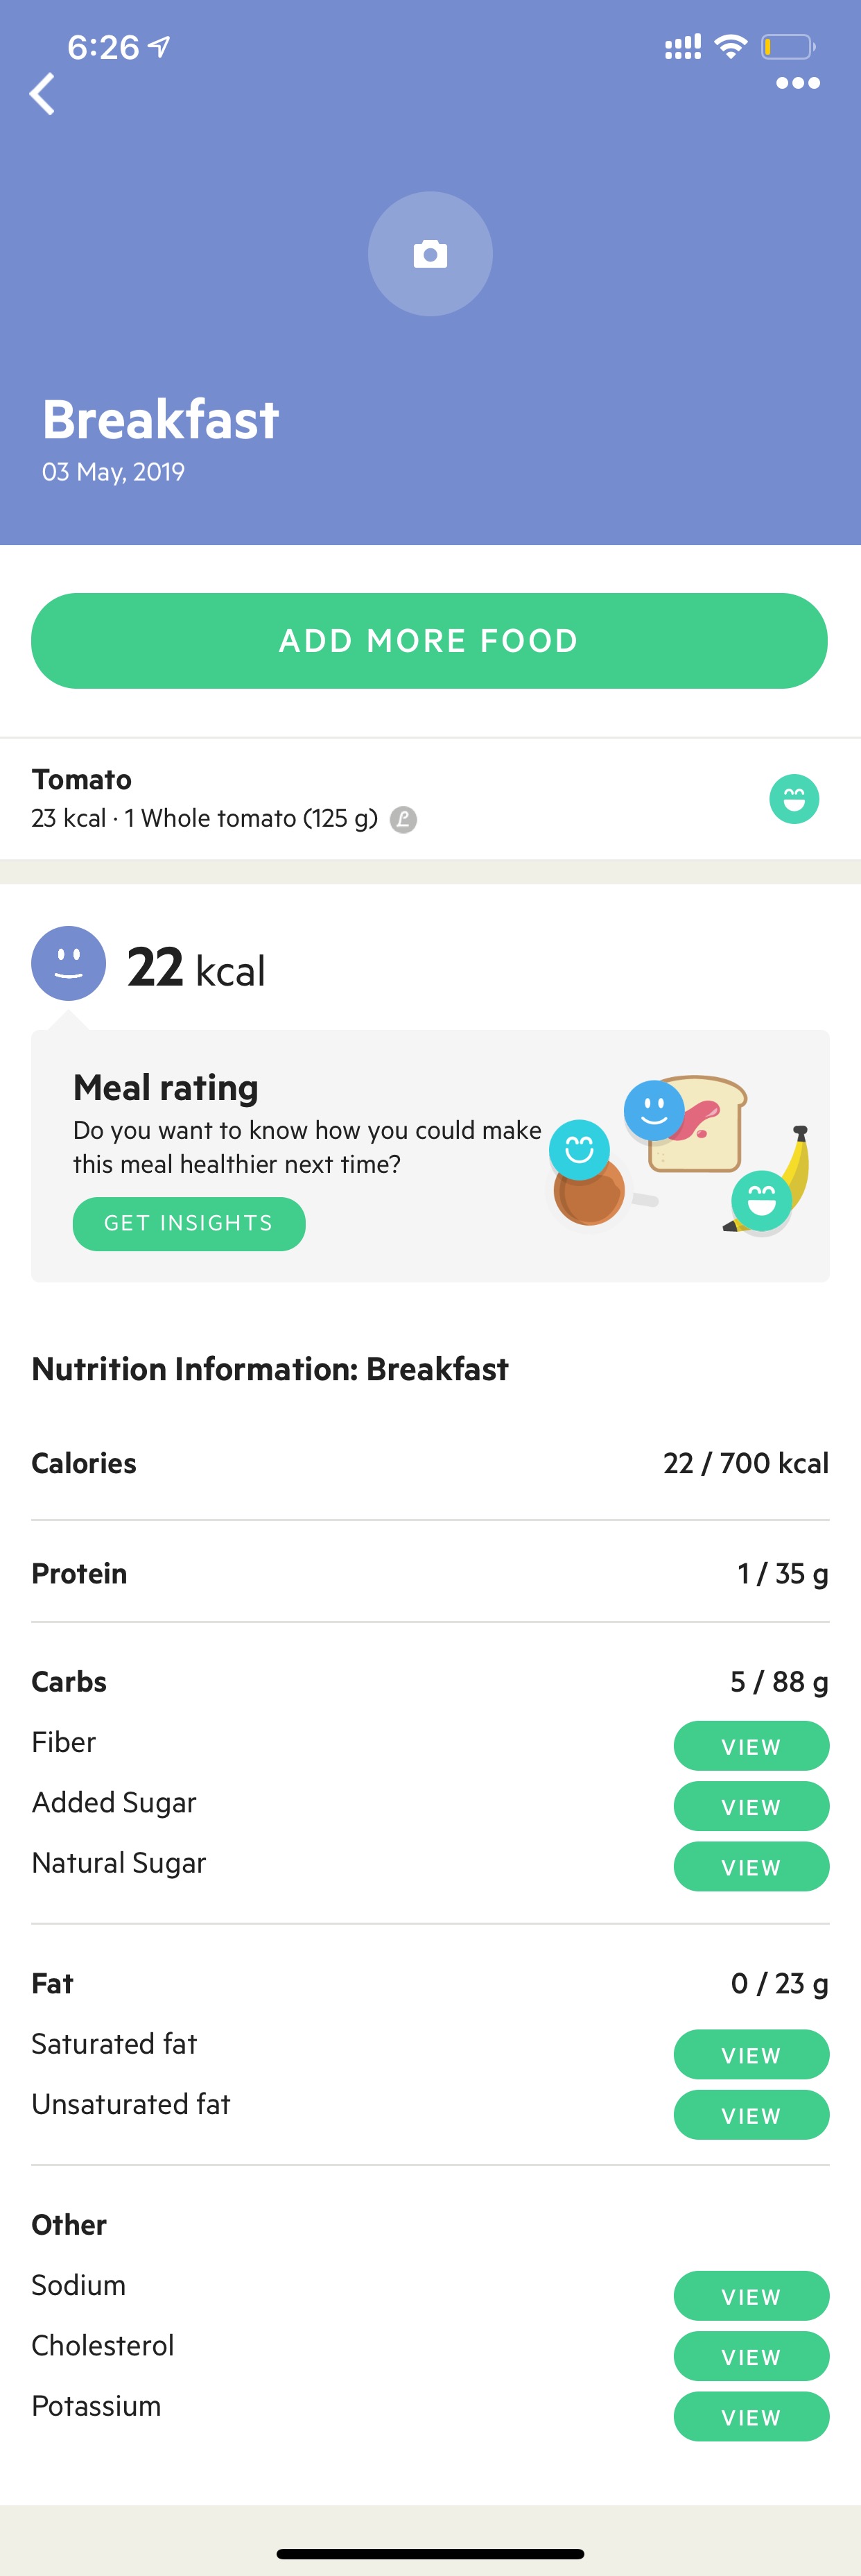
Task: View Potassium details
Action: [x=751, y=2417]
